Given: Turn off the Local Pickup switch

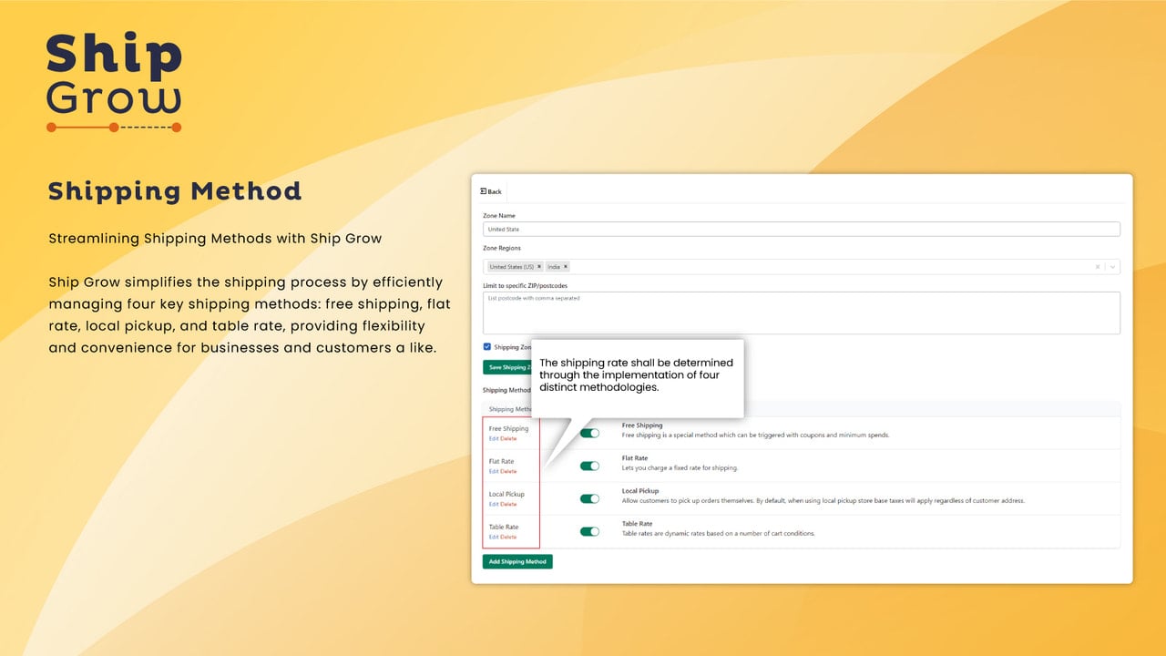Looking at the screenshot, I should [x=590, y=498].
